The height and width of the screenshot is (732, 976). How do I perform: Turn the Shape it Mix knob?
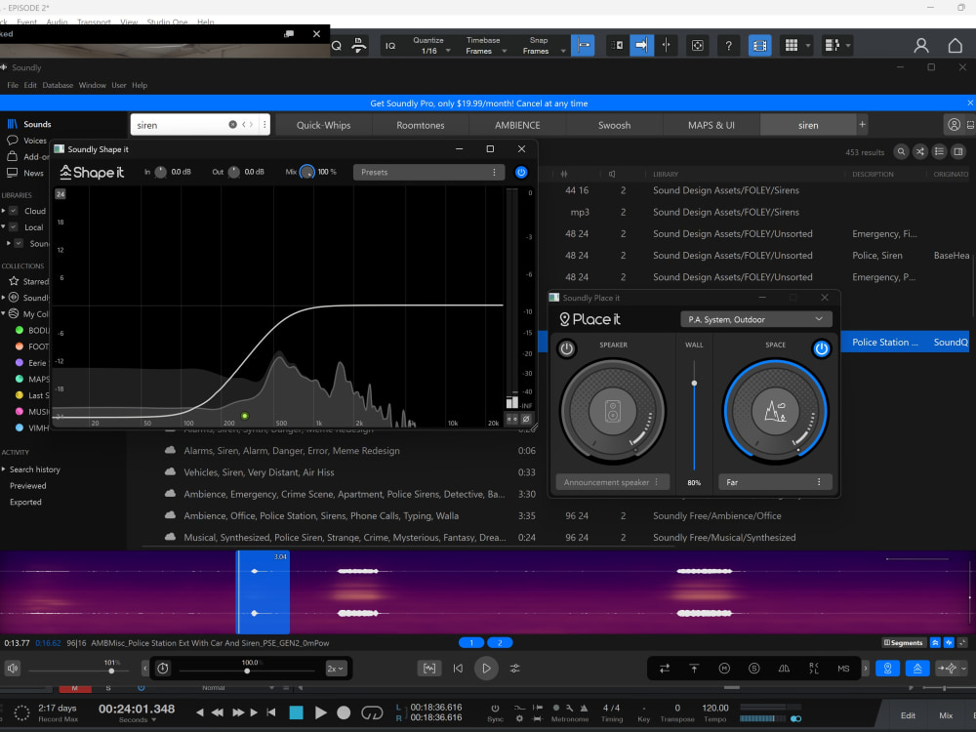306,173
